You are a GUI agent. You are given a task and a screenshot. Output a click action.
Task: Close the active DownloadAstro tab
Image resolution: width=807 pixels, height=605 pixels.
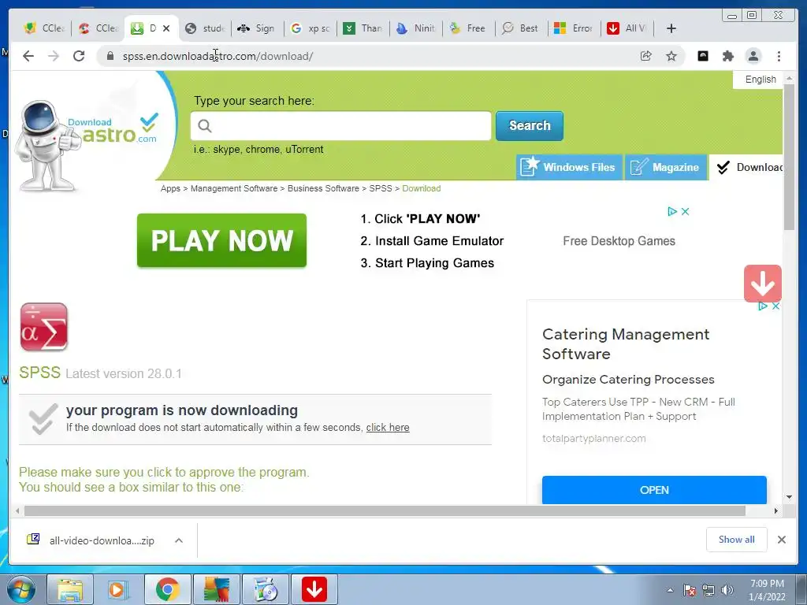pyautogui.click(x=166, y=28)
